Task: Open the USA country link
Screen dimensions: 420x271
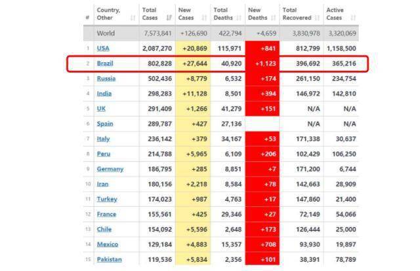Action: click(103, 48)
